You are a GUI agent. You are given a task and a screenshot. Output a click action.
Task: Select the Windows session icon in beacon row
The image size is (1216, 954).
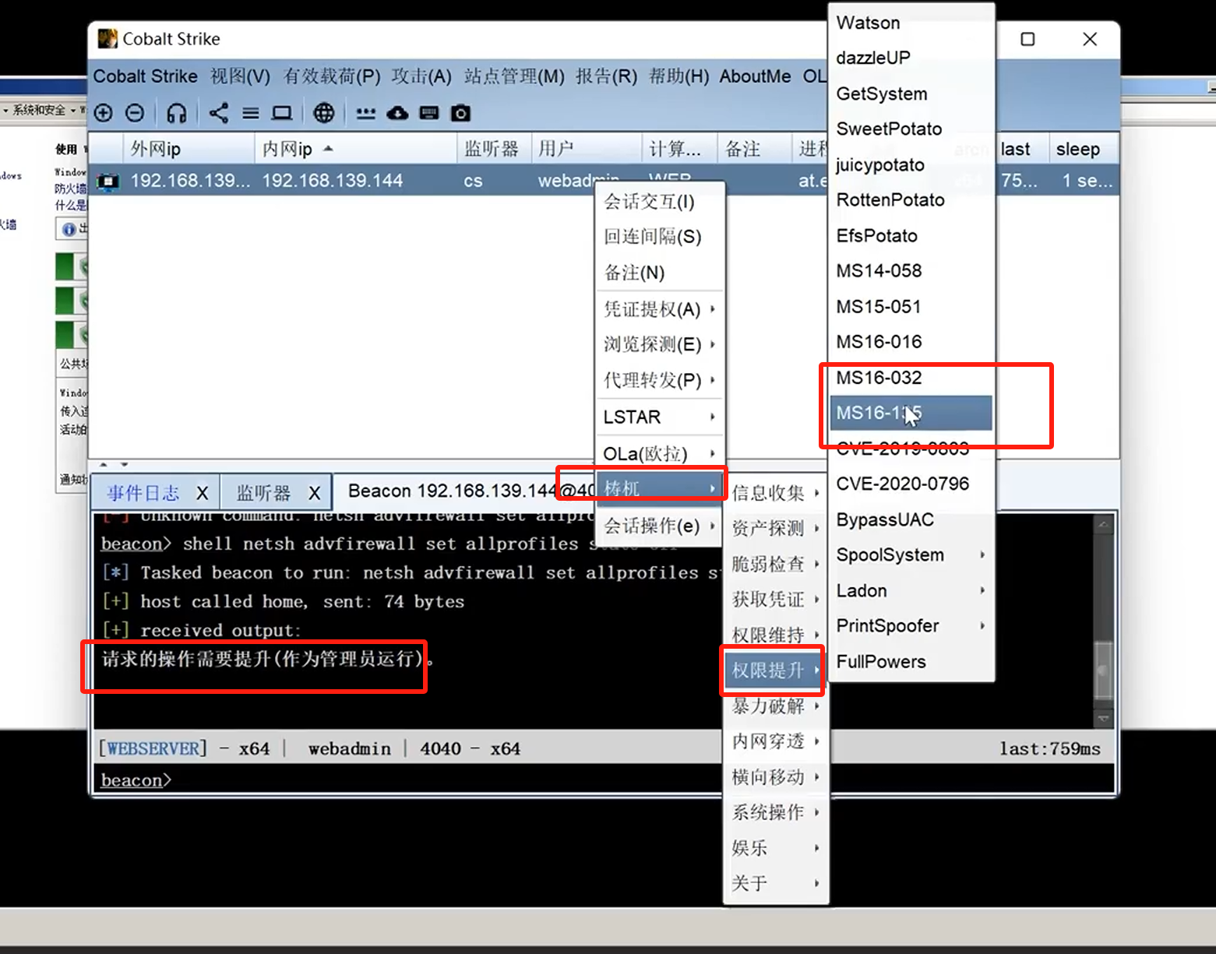pos(108,181)
